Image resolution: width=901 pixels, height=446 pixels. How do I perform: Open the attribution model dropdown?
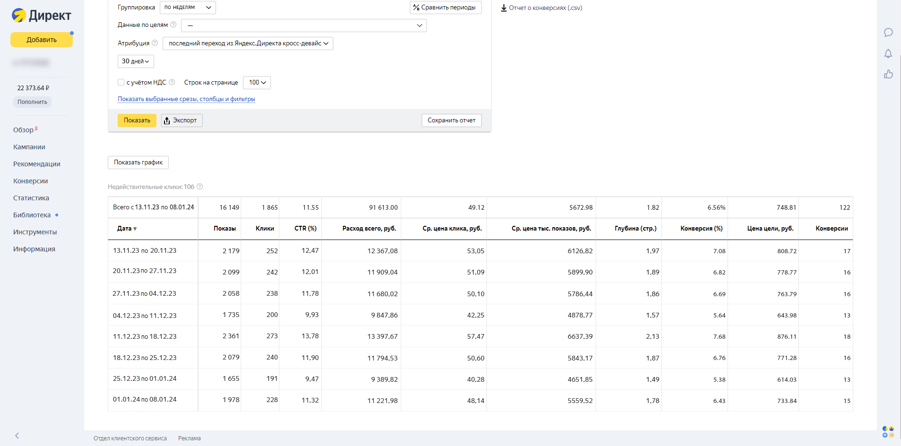tap(248, 43)
